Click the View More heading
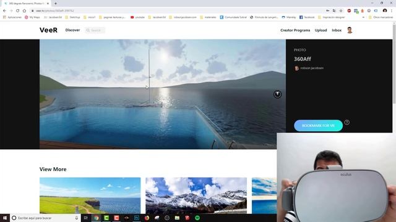The height and width of the screenshot is (222, 396). 53,169
